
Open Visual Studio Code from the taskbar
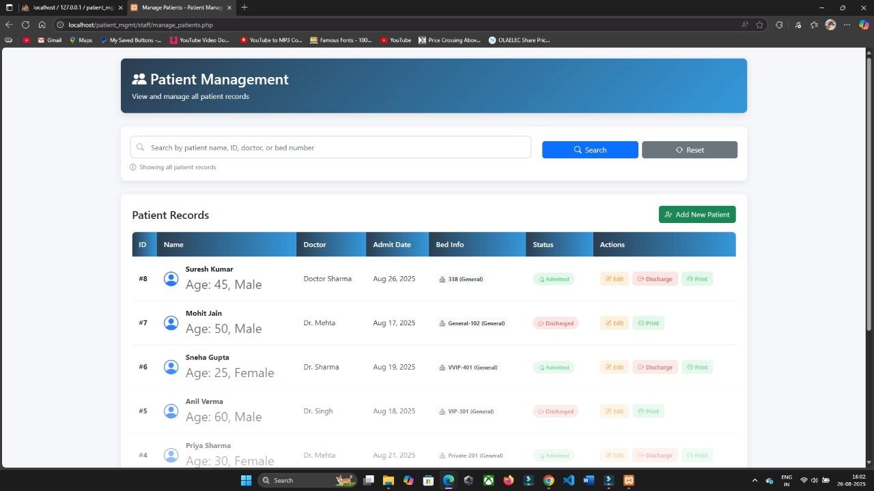pyautogui.click(x=569, y=480)
